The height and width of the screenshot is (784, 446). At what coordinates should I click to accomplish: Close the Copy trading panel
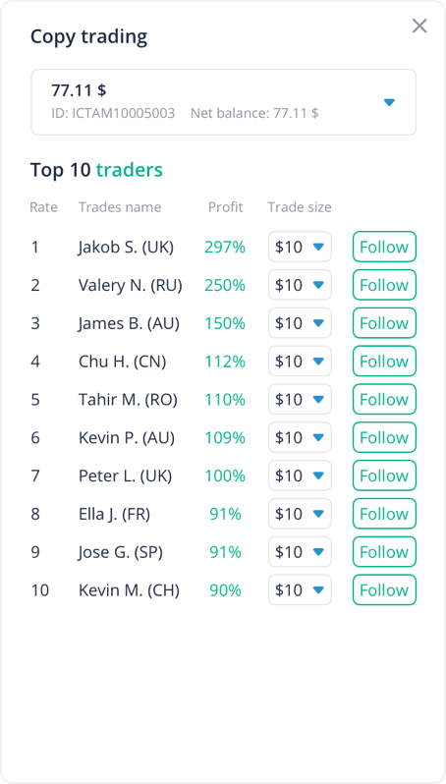tap(419, 26)
